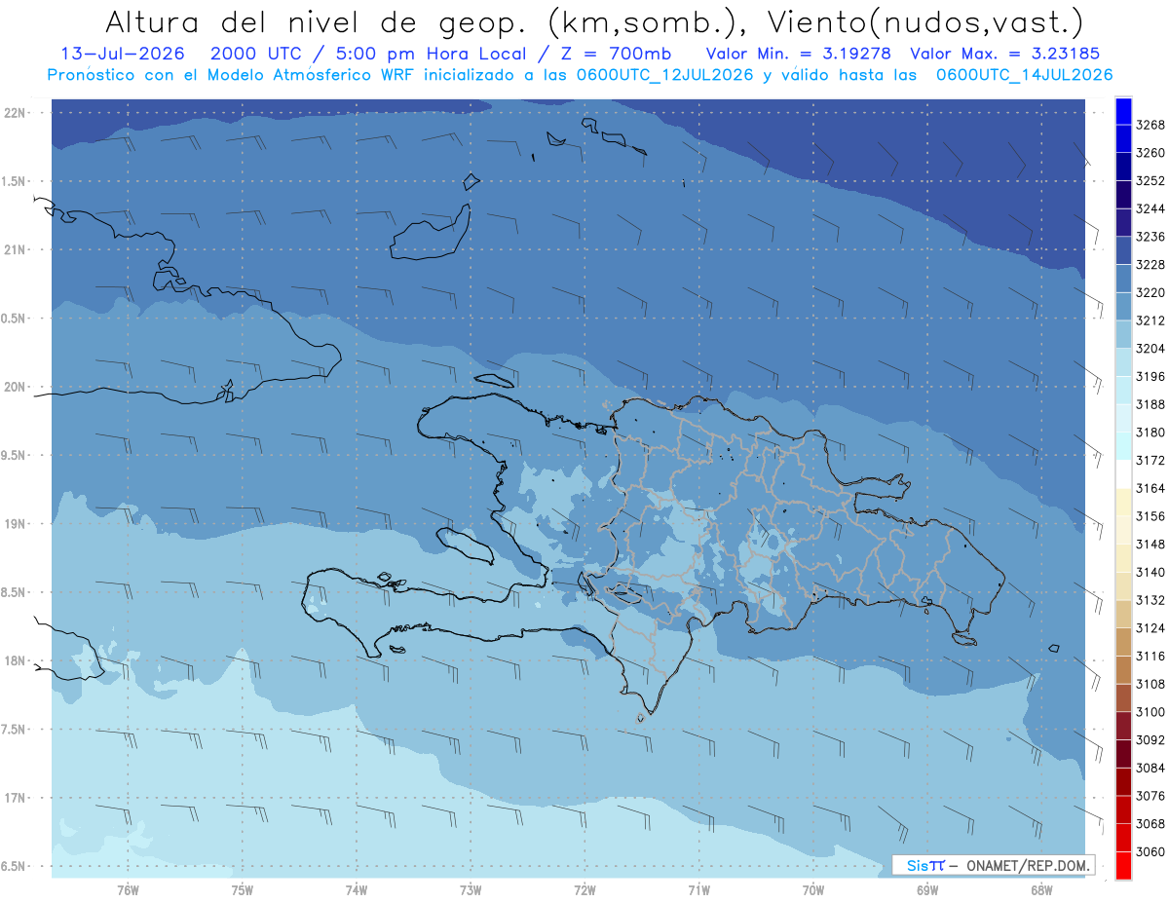Click the '72W' longitude label
The width and height of the screenshot is (1169, 903).
click(585, 889)
